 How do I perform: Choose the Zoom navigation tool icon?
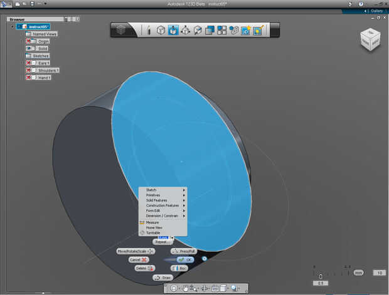coord(193,288)
